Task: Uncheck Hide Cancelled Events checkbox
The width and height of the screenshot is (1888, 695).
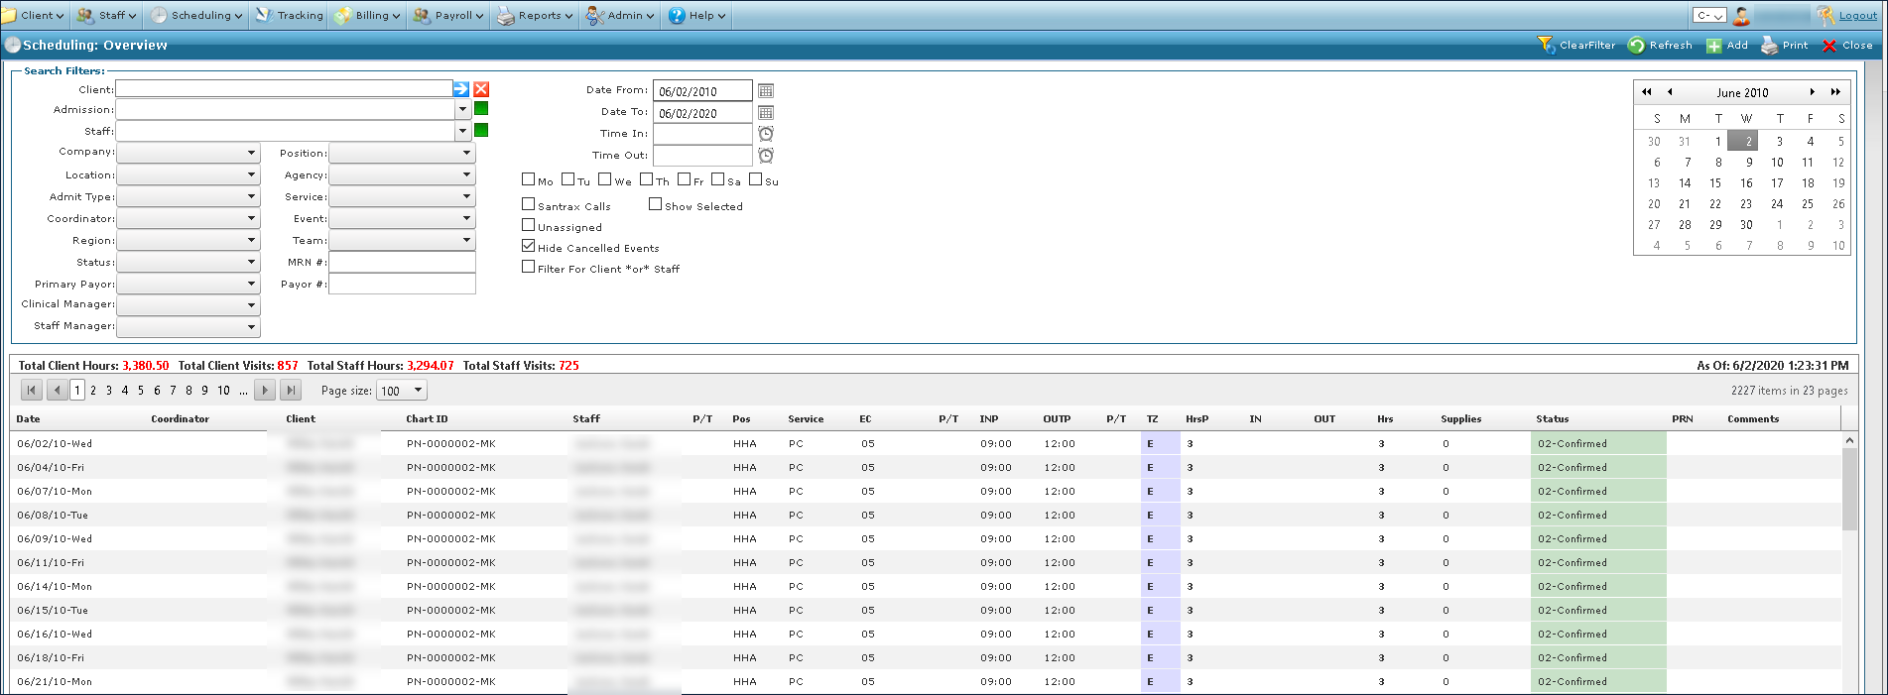Action: tap(529, 246)
